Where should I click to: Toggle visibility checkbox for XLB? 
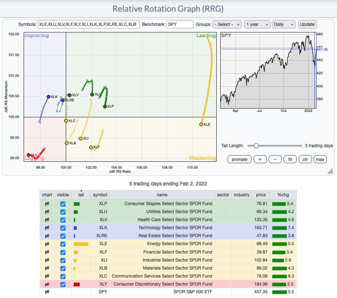[63, 268]
